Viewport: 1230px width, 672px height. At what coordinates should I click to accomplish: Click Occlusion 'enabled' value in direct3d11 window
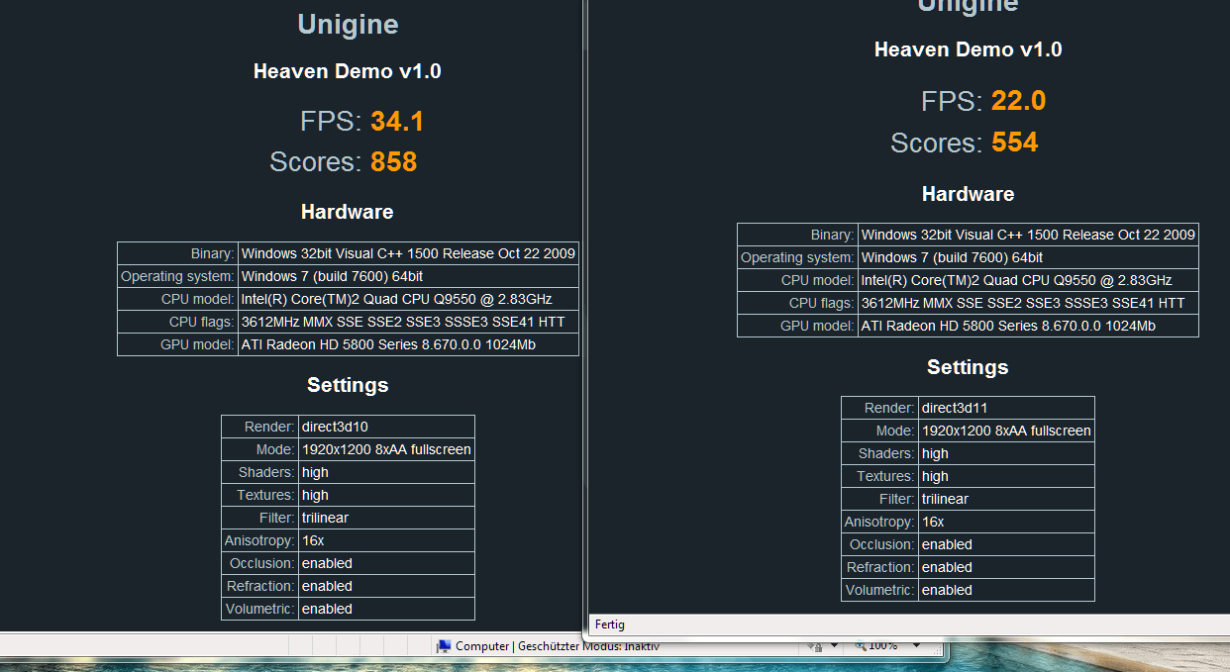coord(947,544)
